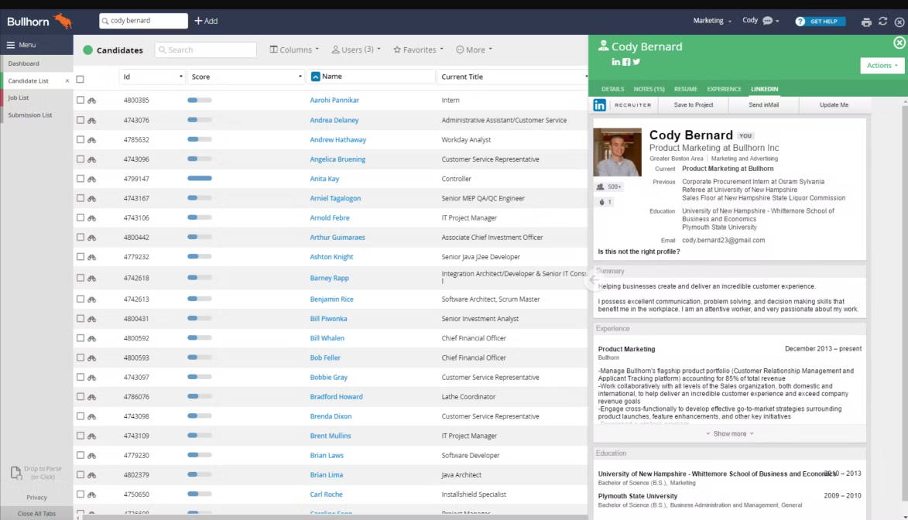The height and width of the screenshot is (520, 908).
Task: Close the Cody Bernard preview panel
Action: tap(899, 43)
